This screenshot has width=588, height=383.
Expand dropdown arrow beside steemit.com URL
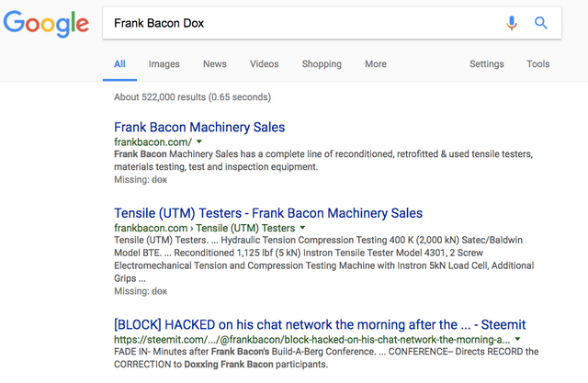[518, 340]
